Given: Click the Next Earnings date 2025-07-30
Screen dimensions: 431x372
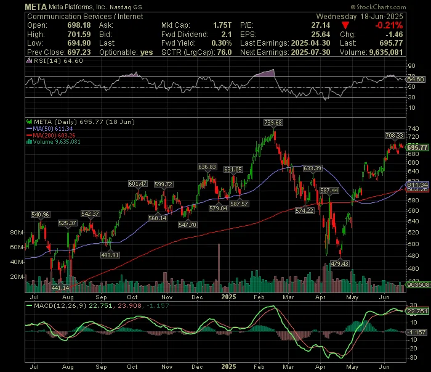Looking at the screenshot, I should [x=310, y=52].
